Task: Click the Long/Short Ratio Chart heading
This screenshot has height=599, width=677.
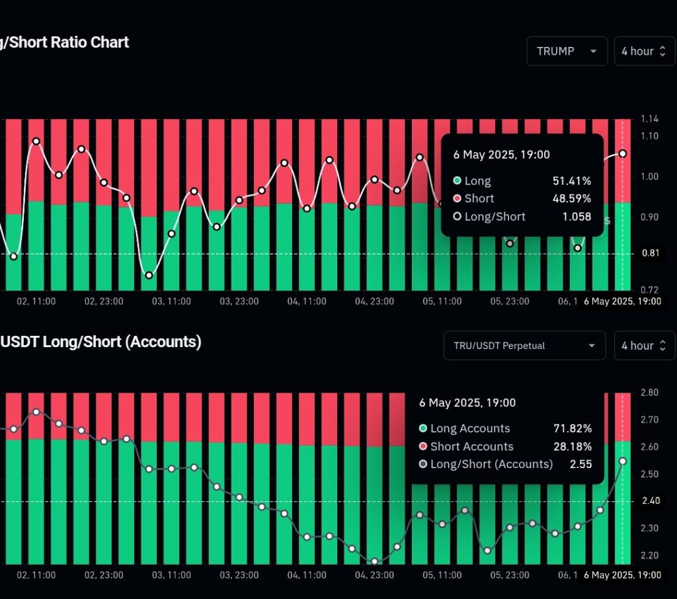Action: (64, 42)
